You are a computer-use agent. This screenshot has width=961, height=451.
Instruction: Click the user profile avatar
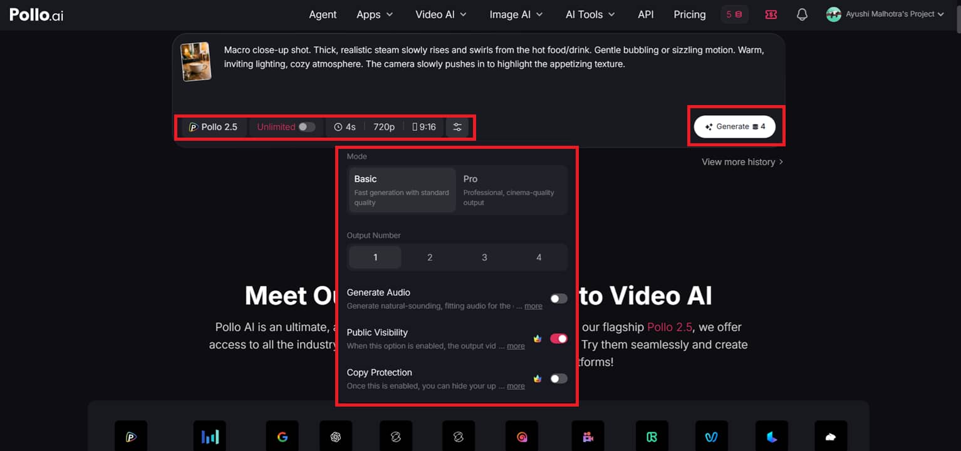tap(833, 14)
